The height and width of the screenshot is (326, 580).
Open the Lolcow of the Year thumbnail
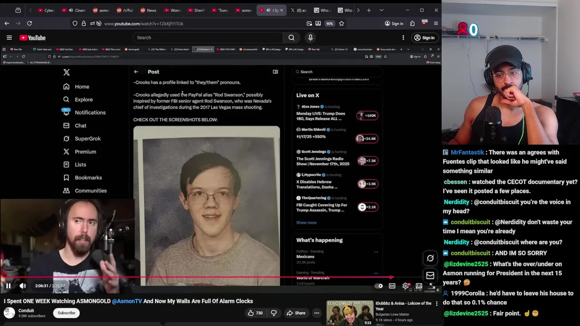(x=350, y=313)
